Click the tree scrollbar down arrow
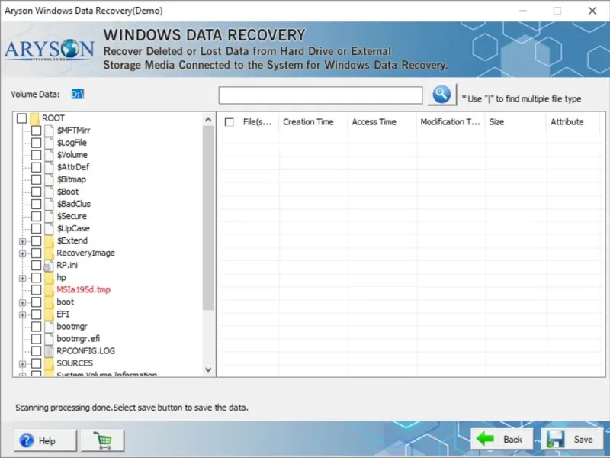This screenshot has height=458, width=610. [x=208, y=369]
